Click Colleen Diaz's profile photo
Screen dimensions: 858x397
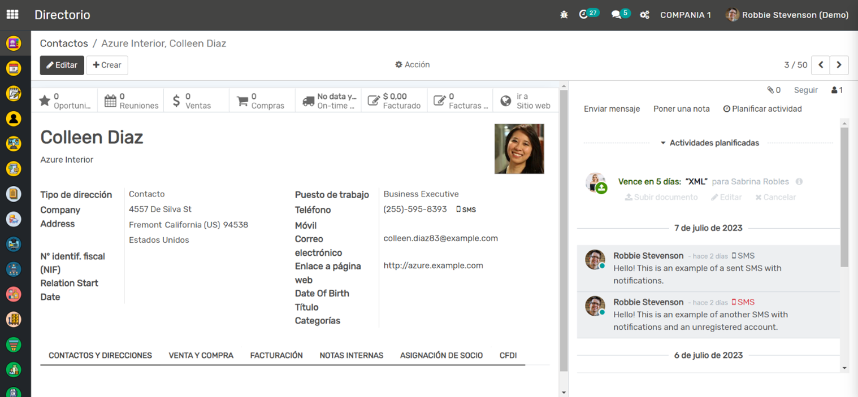point(519,149)
